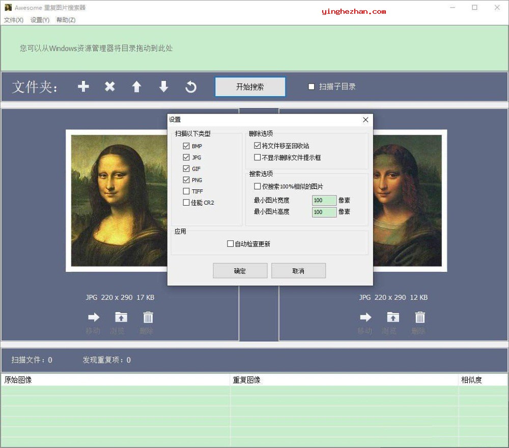Viewport: 509px width, 448px height.
Task: Maximize the application window
Action: point(474,8)
